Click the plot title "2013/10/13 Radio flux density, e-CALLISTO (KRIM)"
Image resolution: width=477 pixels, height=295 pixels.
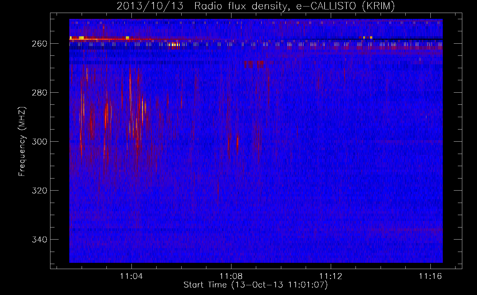click(256, 6)
